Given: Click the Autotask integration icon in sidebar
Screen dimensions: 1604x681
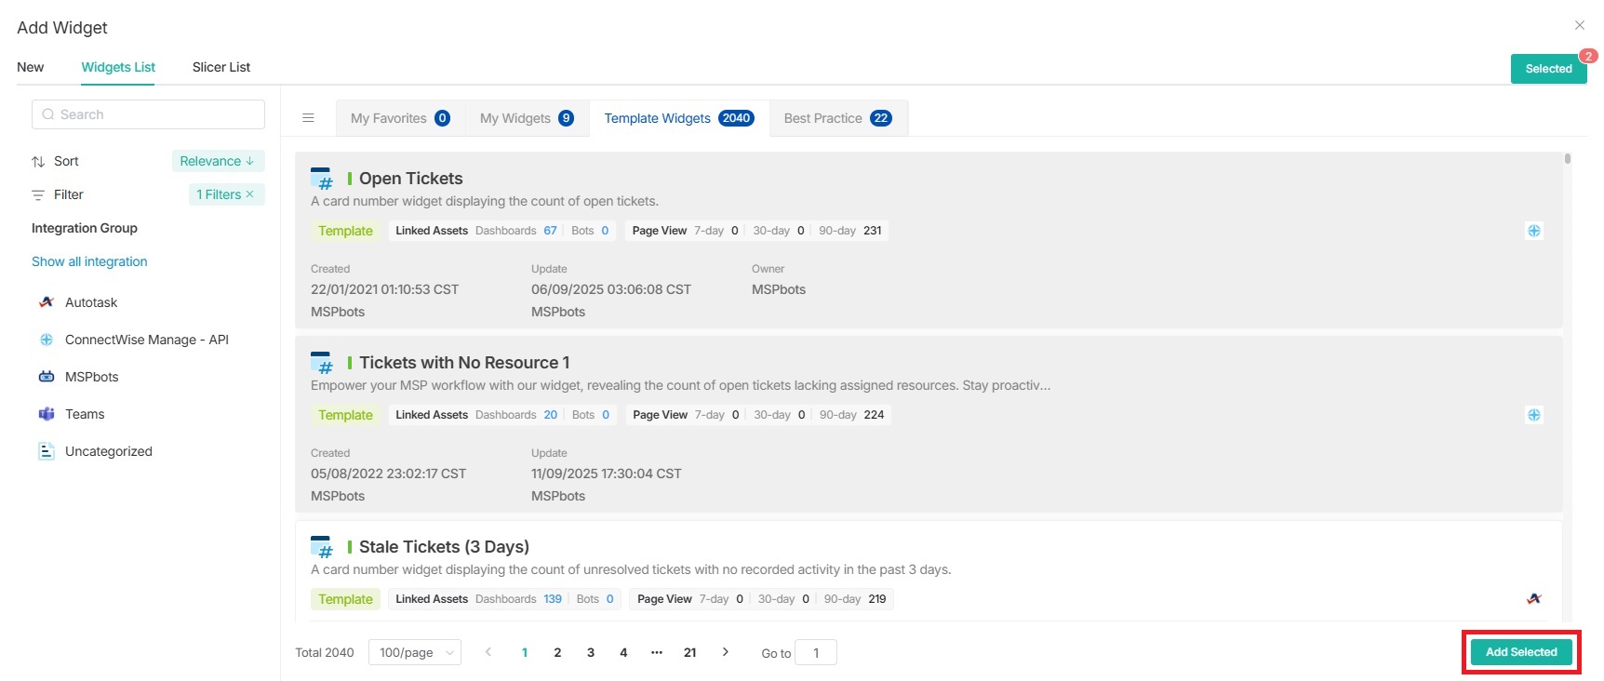Looking at the screenshot, I should click(47, 302).
